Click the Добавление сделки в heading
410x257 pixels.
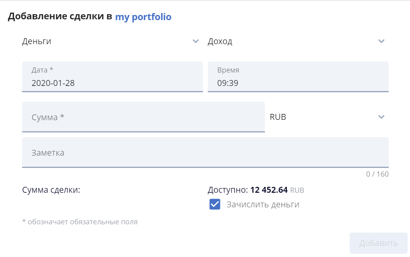pyautogui.click(x=60, y=17)
